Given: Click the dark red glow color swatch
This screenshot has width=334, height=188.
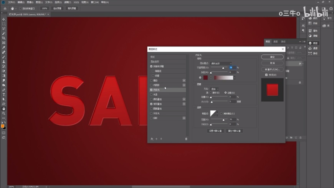Looking at the screenshot, I should point(205,78).
